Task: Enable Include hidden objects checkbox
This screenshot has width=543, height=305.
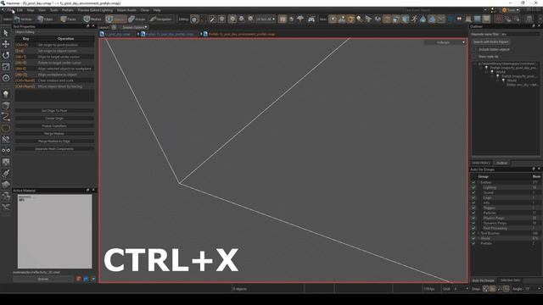Action: (474, 49)
